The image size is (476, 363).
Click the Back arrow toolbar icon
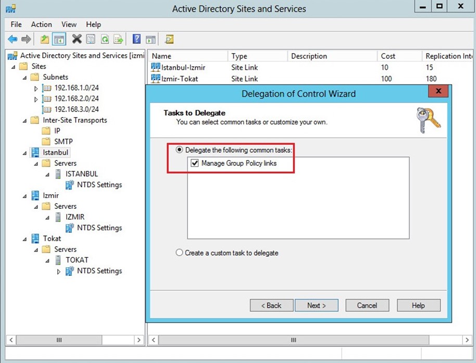(x=12, y=39)
